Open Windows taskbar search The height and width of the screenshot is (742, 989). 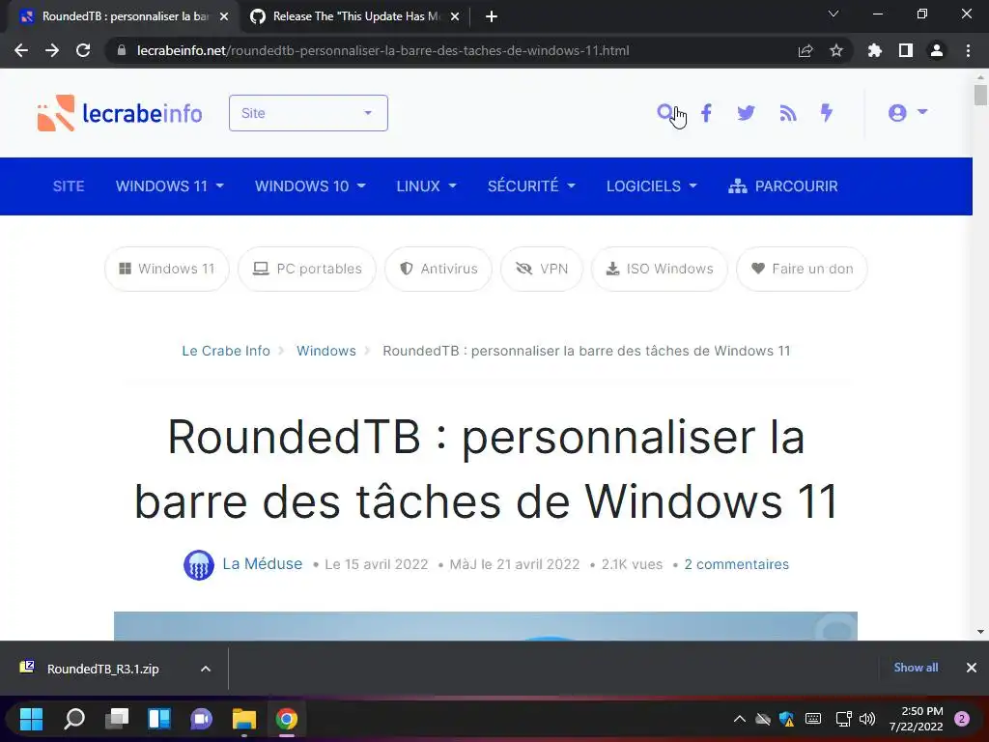coord(74,719)
